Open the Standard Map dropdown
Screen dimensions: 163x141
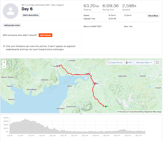pos(144,63)
